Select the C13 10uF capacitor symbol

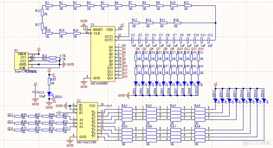click(35, 92)
